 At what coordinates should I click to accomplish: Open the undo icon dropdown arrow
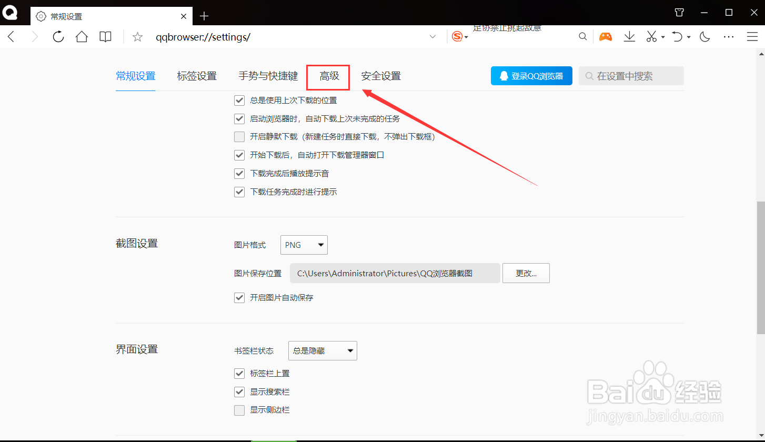tap(689, 37)
